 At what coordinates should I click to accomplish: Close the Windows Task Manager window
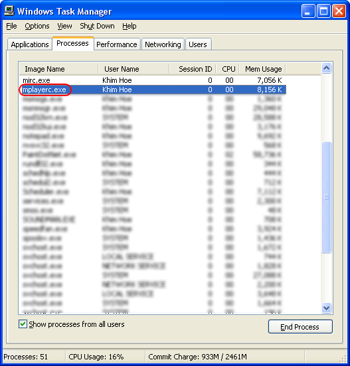339,11
